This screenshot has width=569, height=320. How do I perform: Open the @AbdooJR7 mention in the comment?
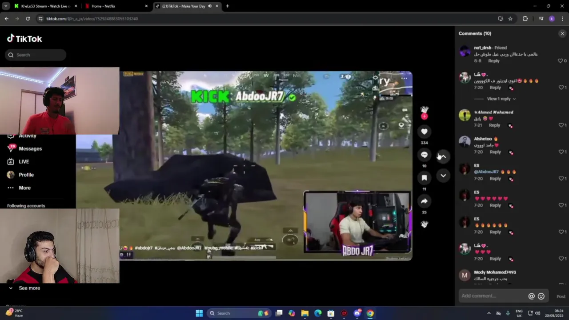[486, 172]
